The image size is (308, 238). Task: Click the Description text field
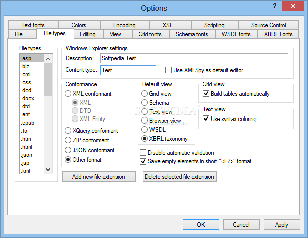(194, 58)
